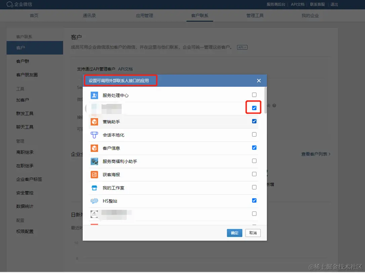Open API文档 link in top header
Viewport: 365px width, 273px height.
297,4
